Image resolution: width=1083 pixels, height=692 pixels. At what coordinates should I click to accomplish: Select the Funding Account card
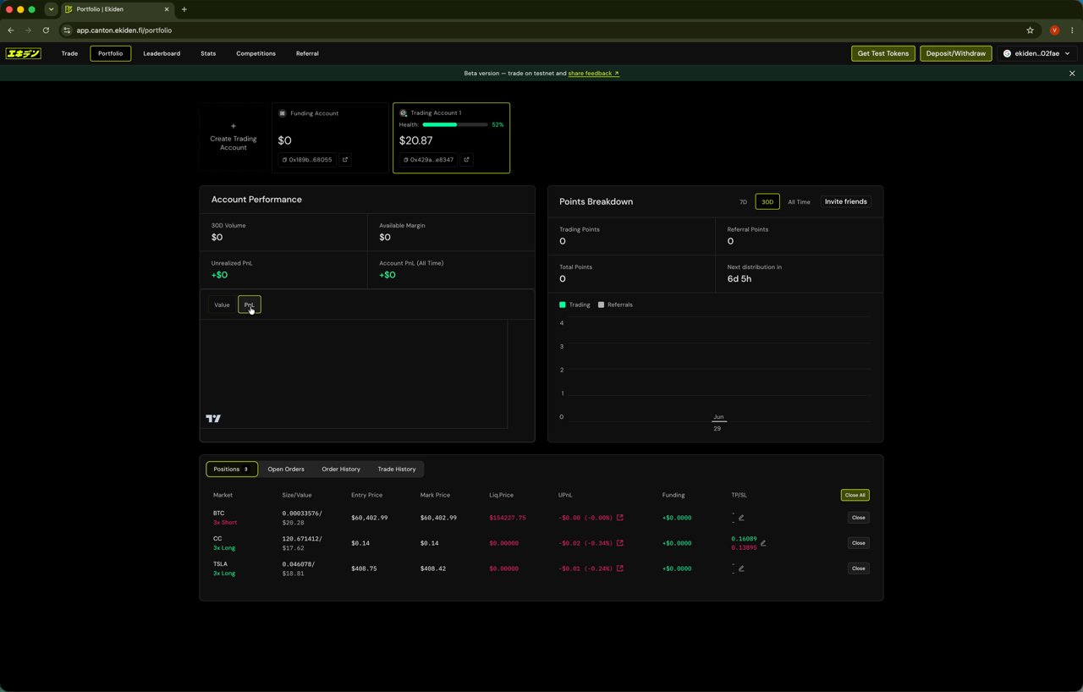pos(329,138)
